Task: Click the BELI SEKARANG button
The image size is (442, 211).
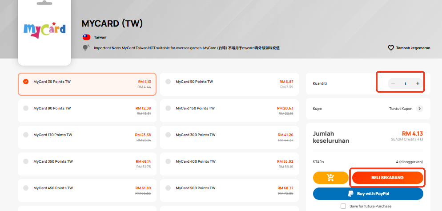Action: click(x=388, y=178)
